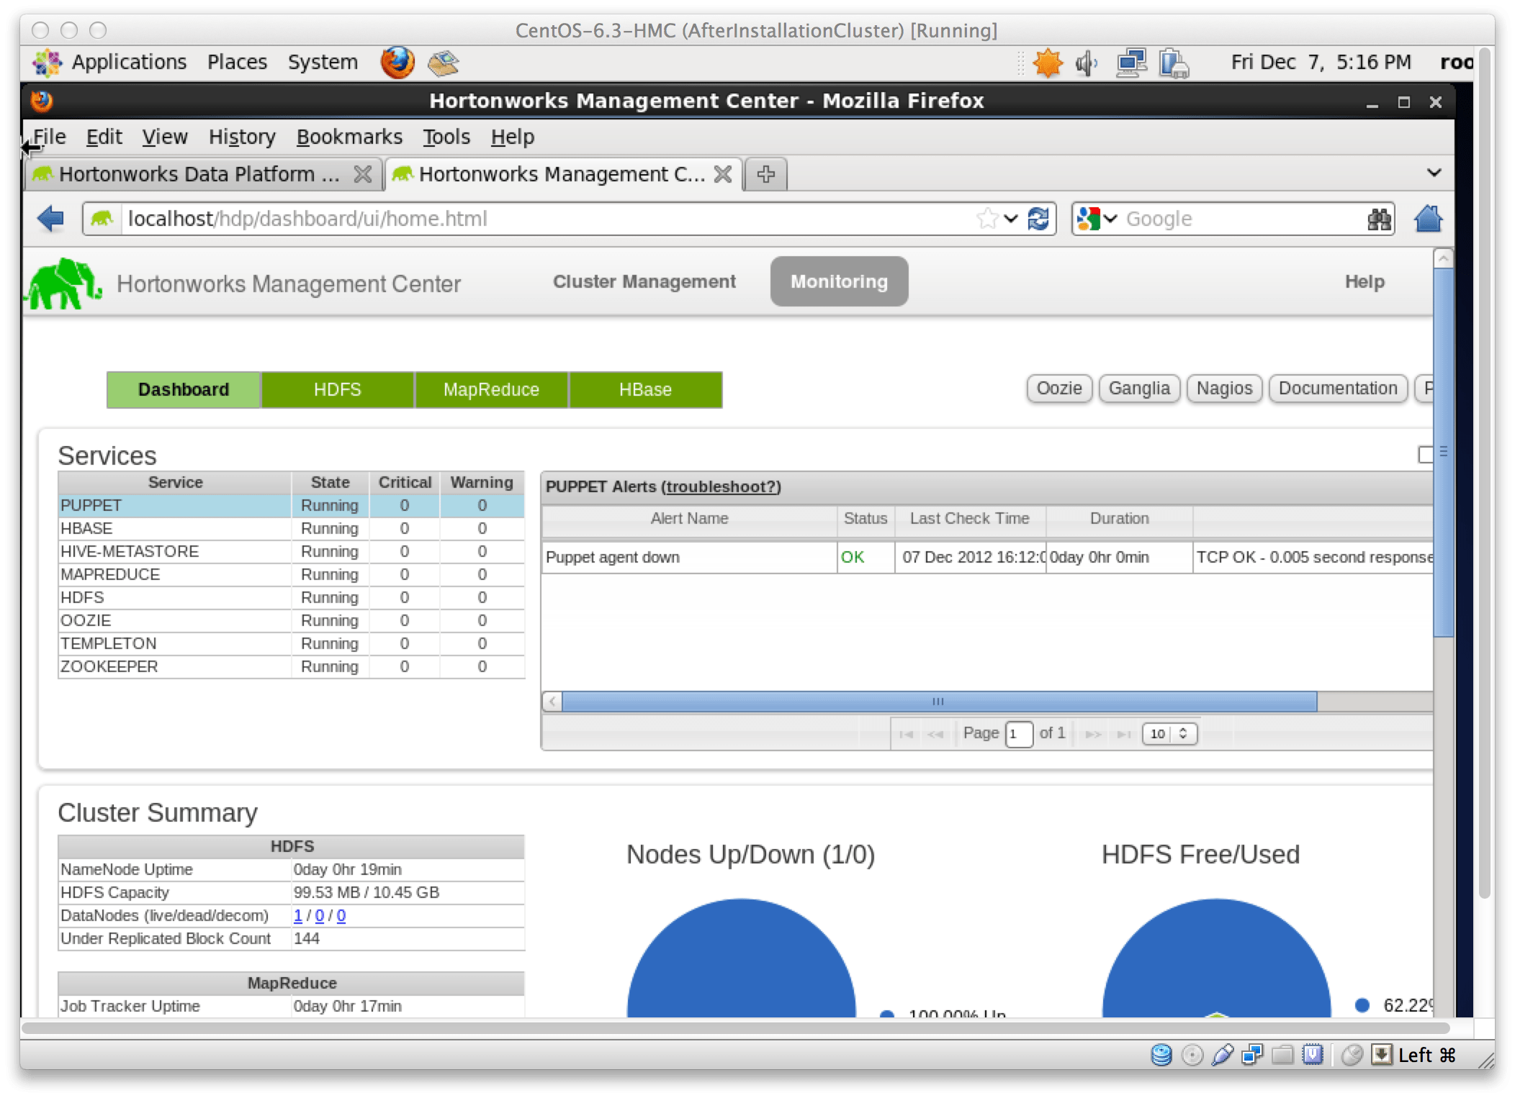Click the alerts table horizontal scrollbar
Viewport: 1515px width, 1098px height.
tap(938, 702)
